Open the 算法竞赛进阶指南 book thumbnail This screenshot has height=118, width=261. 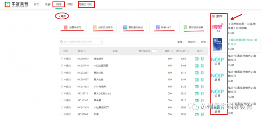tap(217, 44)
